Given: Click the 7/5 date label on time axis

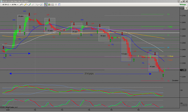Looking at the screenshot, I should click(x=111, y=110).
